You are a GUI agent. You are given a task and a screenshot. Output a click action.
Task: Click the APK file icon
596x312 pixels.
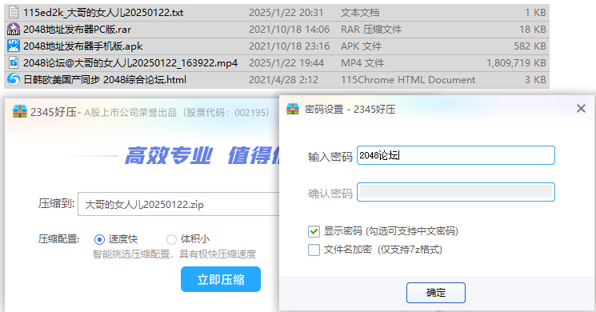coord(14,46)
